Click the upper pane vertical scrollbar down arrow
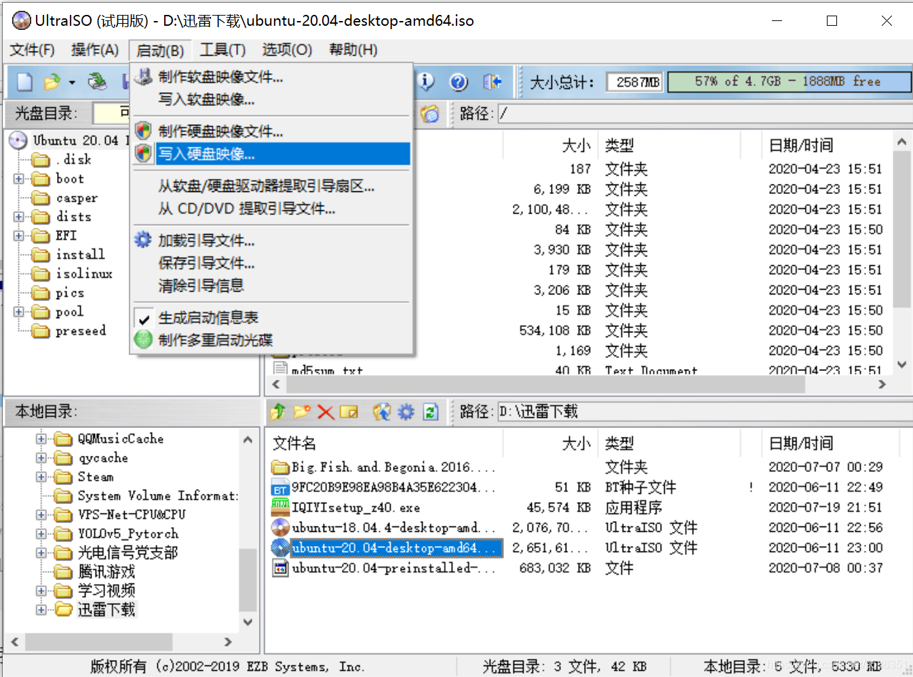 click(x=901, y=364)
